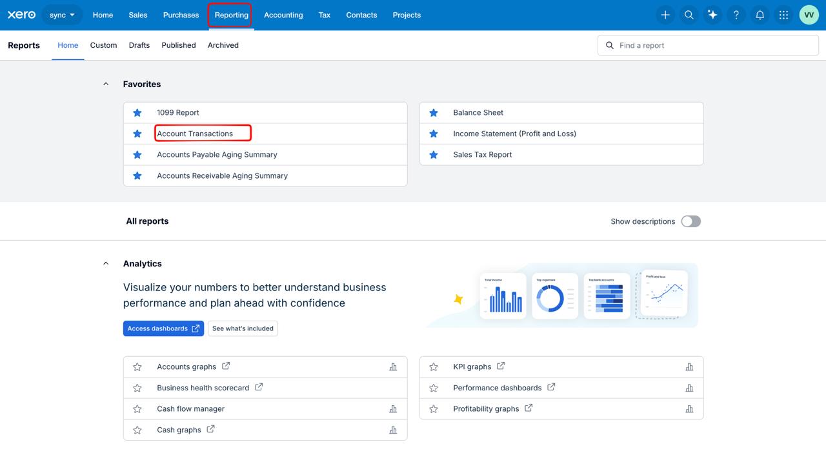Image resolution: width=826 pixels, height=451 pixels.
Task: Click See what's included button
Action: click(243, 328)
